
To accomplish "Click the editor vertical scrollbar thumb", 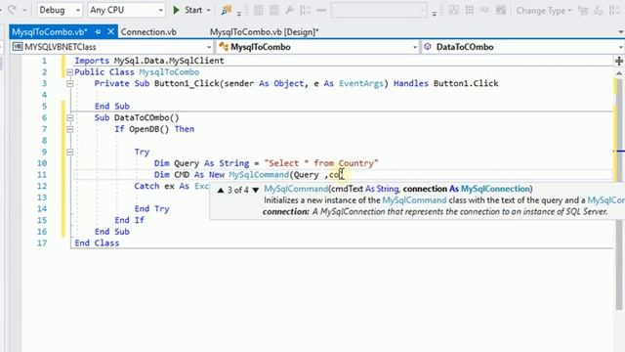I will [619, 194].
